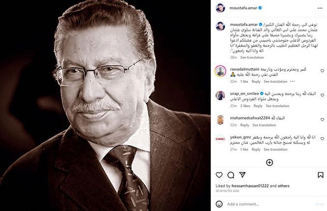Open moustafa.amar profile from header
Image resolution: width=327 pixels, height=211 pixels.
(x=243, y=8)
